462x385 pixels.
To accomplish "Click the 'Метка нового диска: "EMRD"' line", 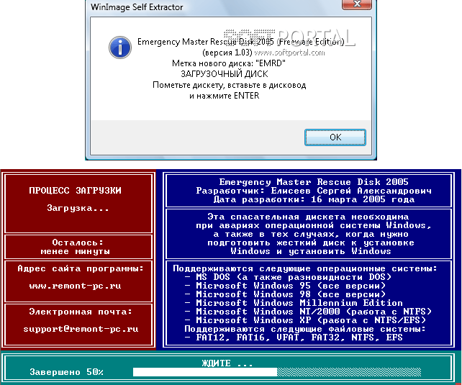I will [229, 63].
